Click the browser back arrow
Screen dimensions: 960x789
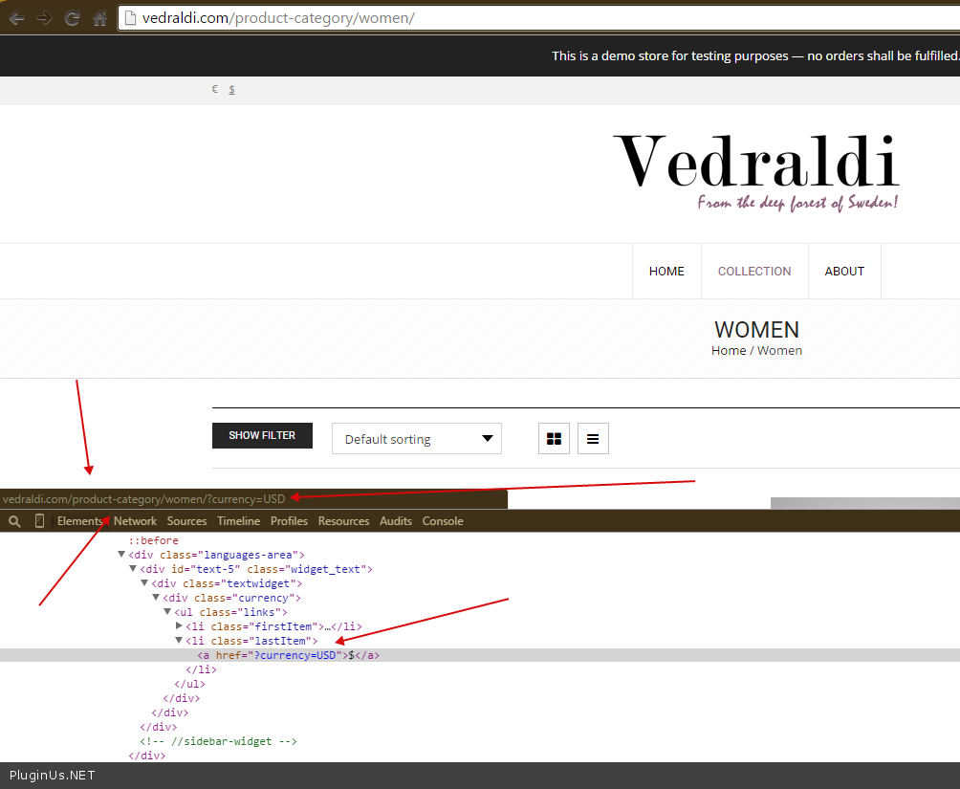click(16, 18)
